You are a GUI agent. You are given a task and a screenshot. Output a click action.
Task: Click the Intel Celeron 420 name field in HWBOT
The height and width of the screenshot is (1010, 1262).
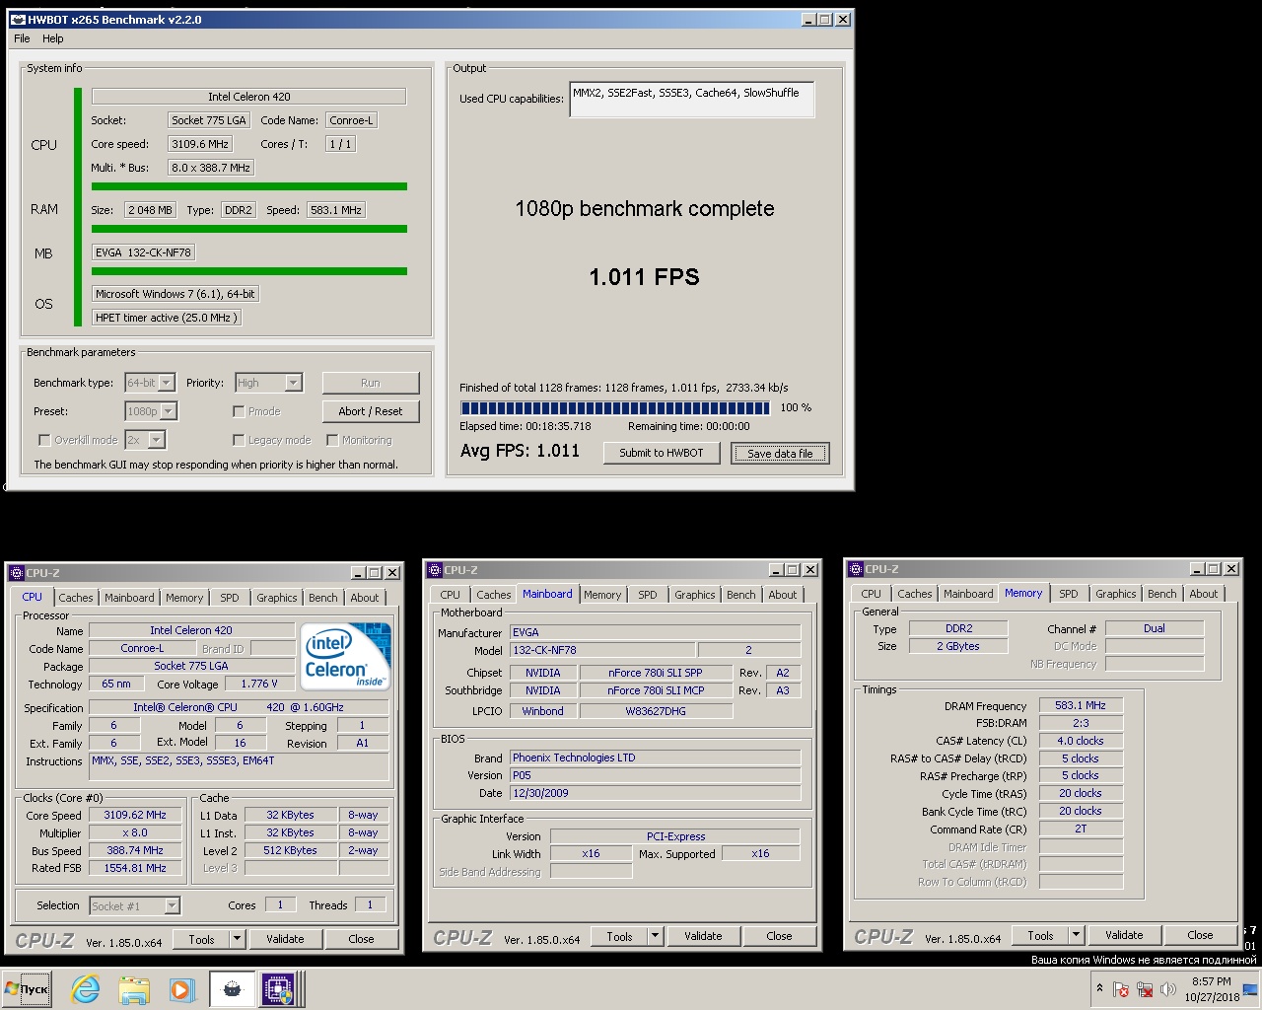248,97
